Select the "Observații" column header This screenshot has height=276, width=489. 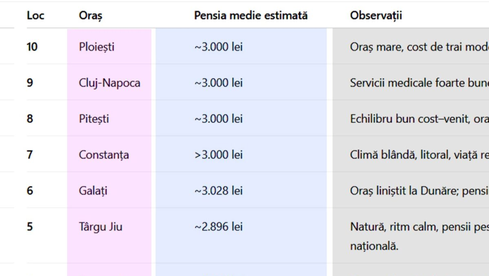click(x=376, y=16)
